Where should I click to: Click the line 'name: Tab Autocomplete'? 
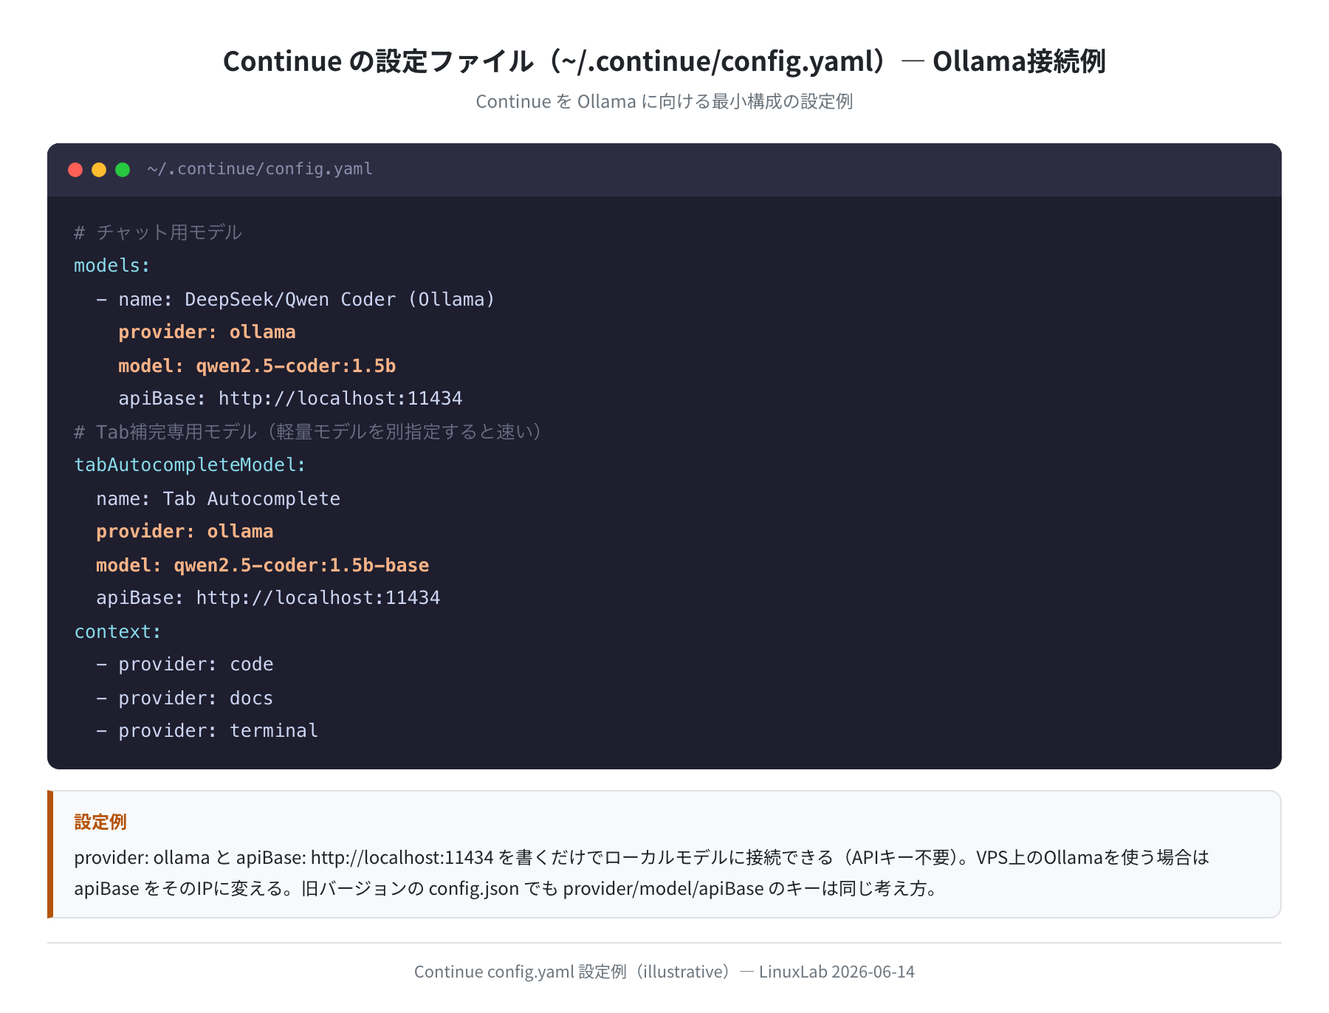tap(218, 498)
